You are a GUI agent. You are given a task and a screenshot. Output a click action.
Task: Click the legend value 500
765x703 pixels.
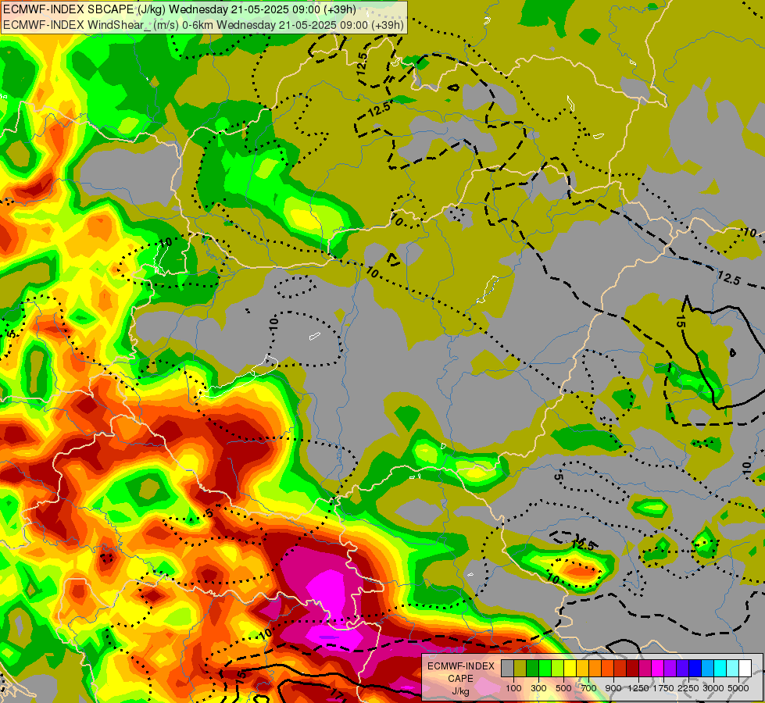coord(563,688)
